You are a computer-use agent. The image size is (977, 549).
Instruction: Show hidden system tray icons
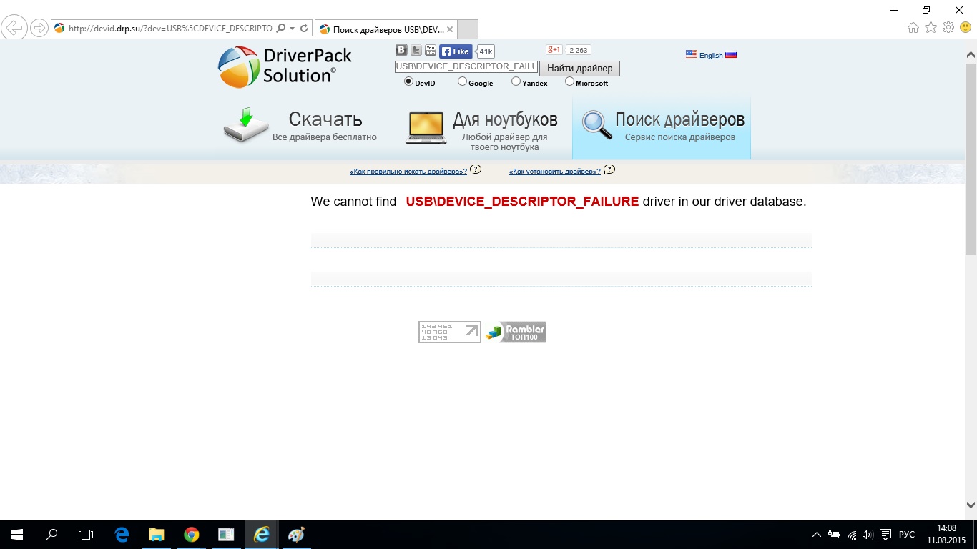817,535
